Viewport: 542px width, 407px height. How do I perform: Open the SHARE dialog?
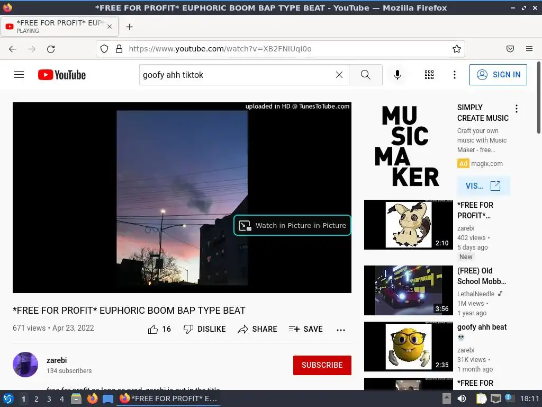pyautogui.click(x=258, y=329)
